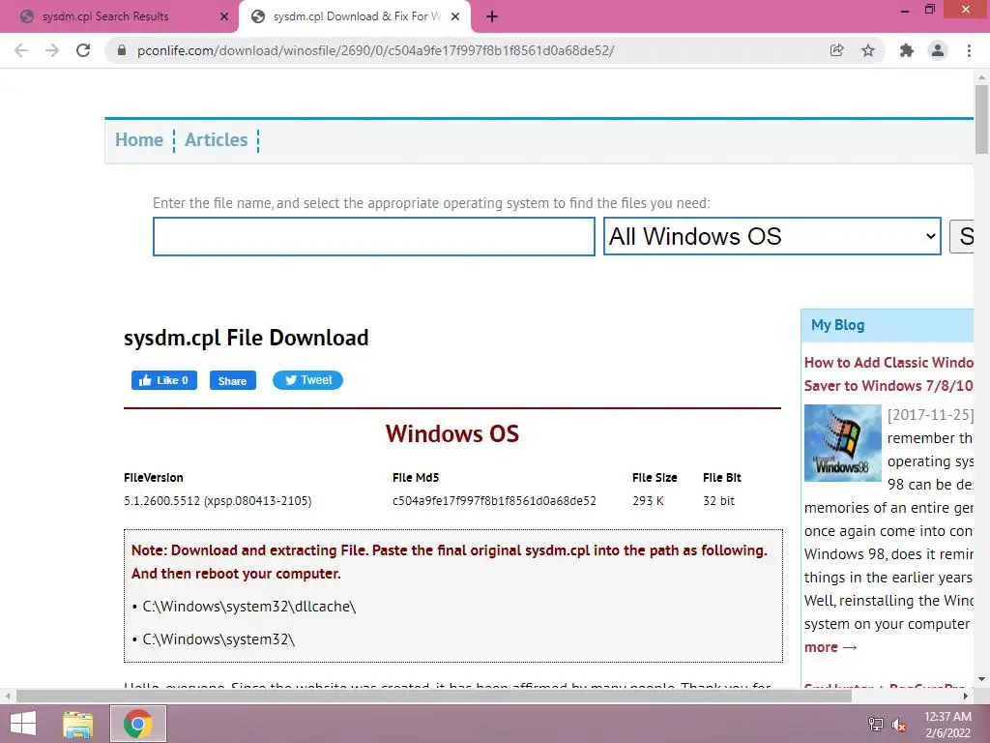Open the Windows 98 blog thumbnail
The width and height of the screenshot is (990, 743).
pos(842,443)
